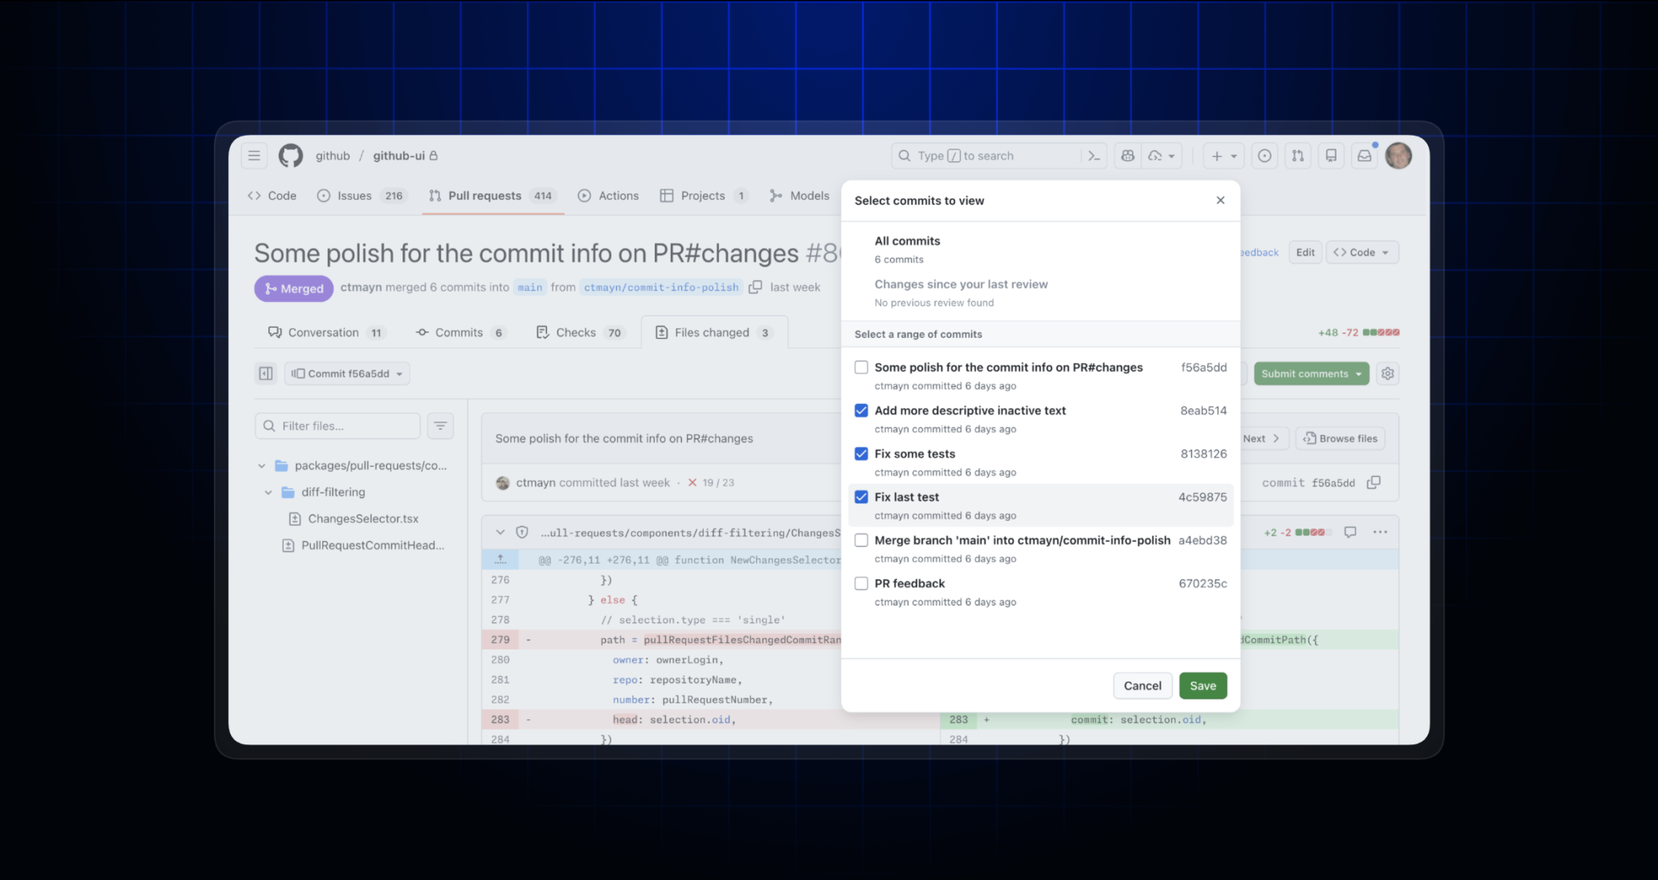Uncheck the Fix some tests commit
Image resolution: width=1658 pixels, height=880 pixels.
pos(861,454)
